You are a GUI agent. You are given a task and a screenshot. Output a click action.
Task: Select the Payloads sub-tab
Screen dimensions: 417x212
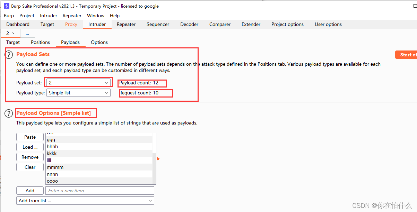pos(70,42)
